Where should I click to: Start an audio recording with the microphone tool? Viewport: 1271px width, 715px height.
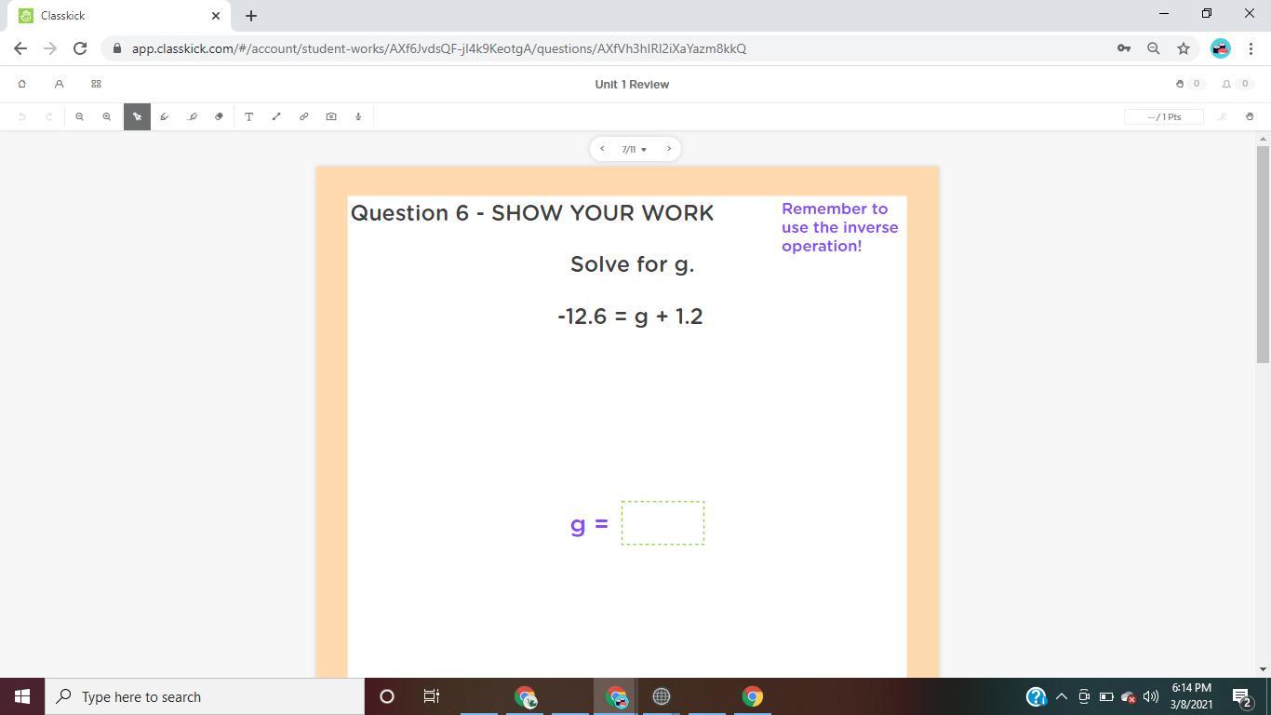tap(357, 116)
